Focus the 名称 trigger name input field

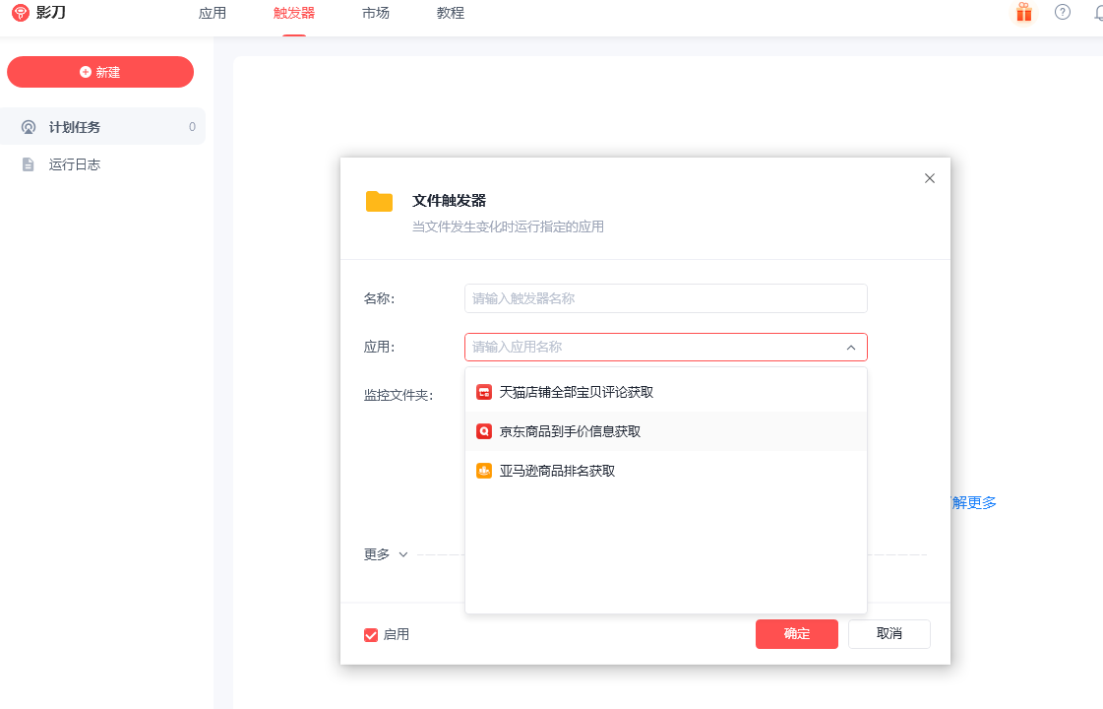[x=665, y=298]
